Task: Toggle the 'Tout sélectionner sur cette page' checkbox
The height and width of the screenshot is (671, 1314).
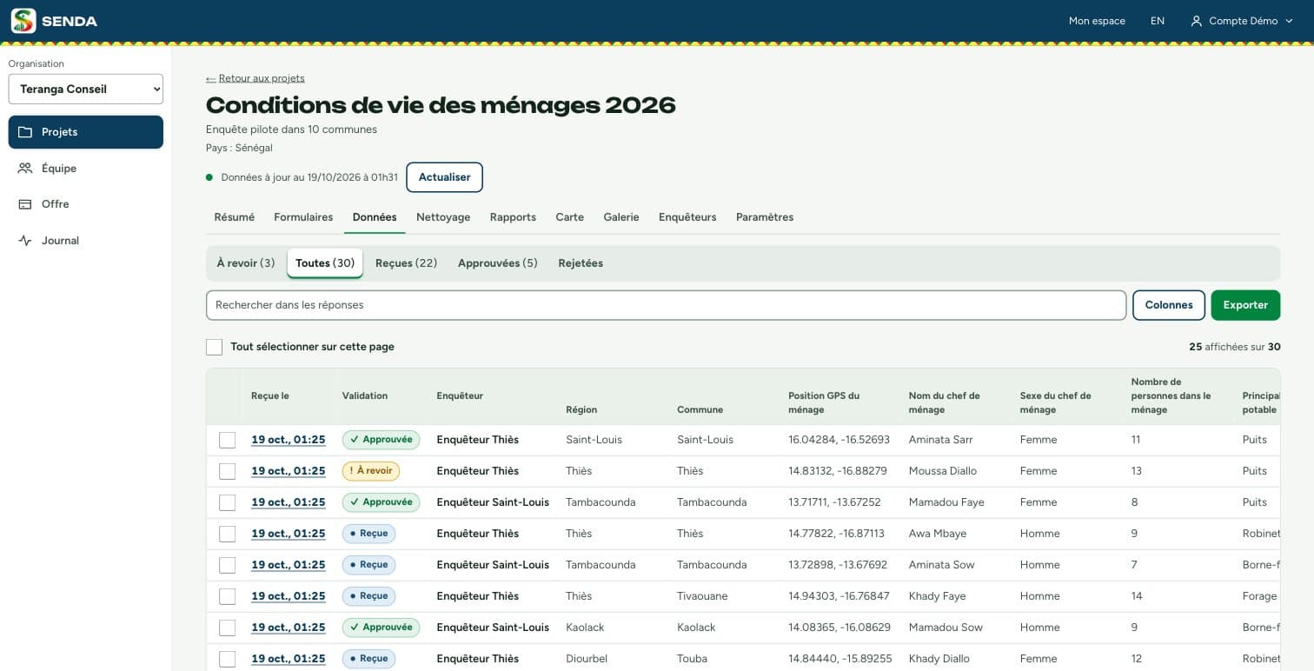Action: click(214, 347)
